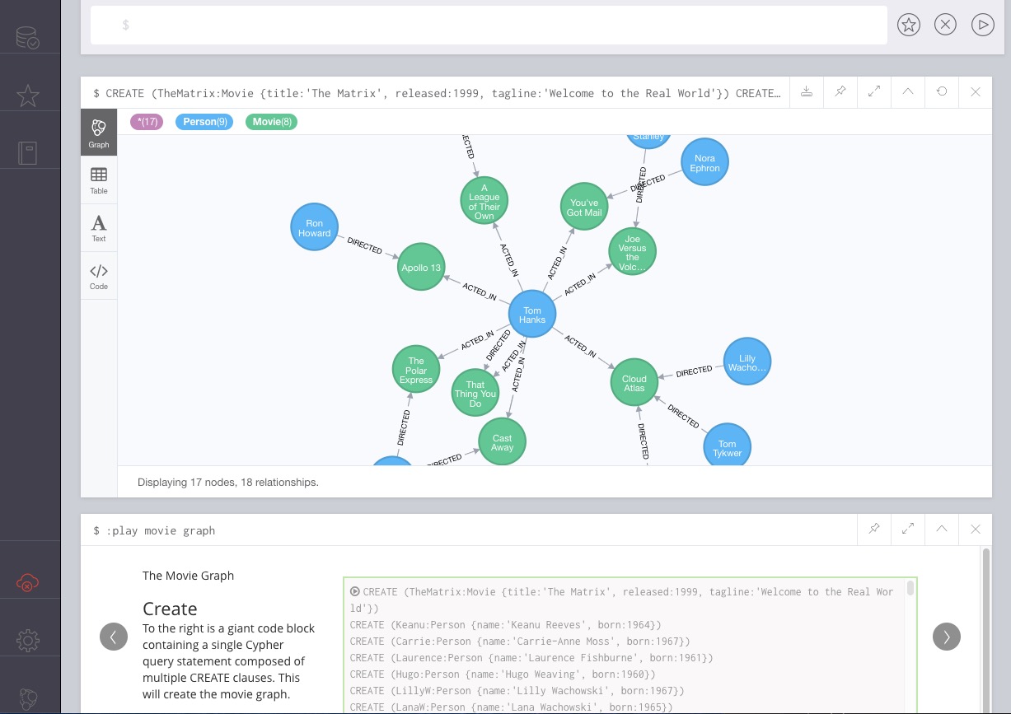The width and height of the screenshot is (1011, 714).
Task: Select the *(17) all-nodes label badge
Action: pyautogui.click(x=147, y=122)
